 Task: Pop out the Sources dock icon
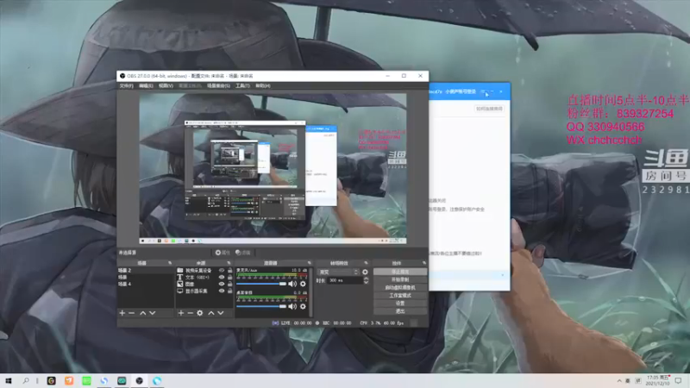pos(229,263)
